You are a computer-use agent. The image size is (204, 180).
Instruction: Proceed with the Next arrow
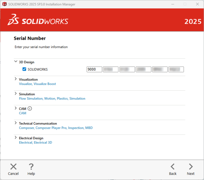191,167
